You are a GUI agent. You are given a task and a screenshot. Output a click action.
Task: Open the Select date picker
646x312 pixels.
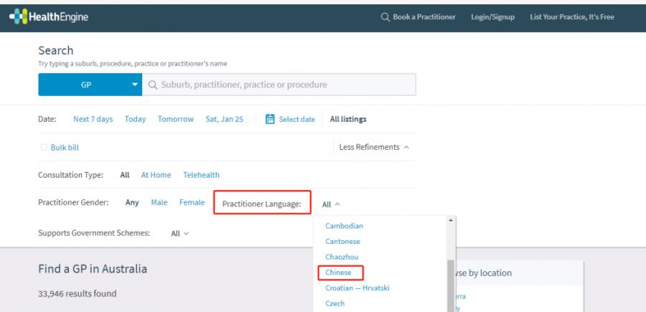[296, 119]
